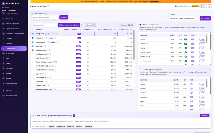Track the 'new era hat' content gap keyword
Image resolution: width=214 pixels, height=133 pixels.
(x=202, y=97)
